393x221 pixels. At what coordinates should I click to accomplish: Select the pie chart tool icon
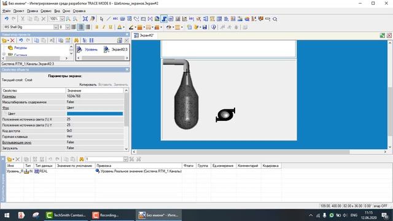pyautogui.click(x=247, y=19)
